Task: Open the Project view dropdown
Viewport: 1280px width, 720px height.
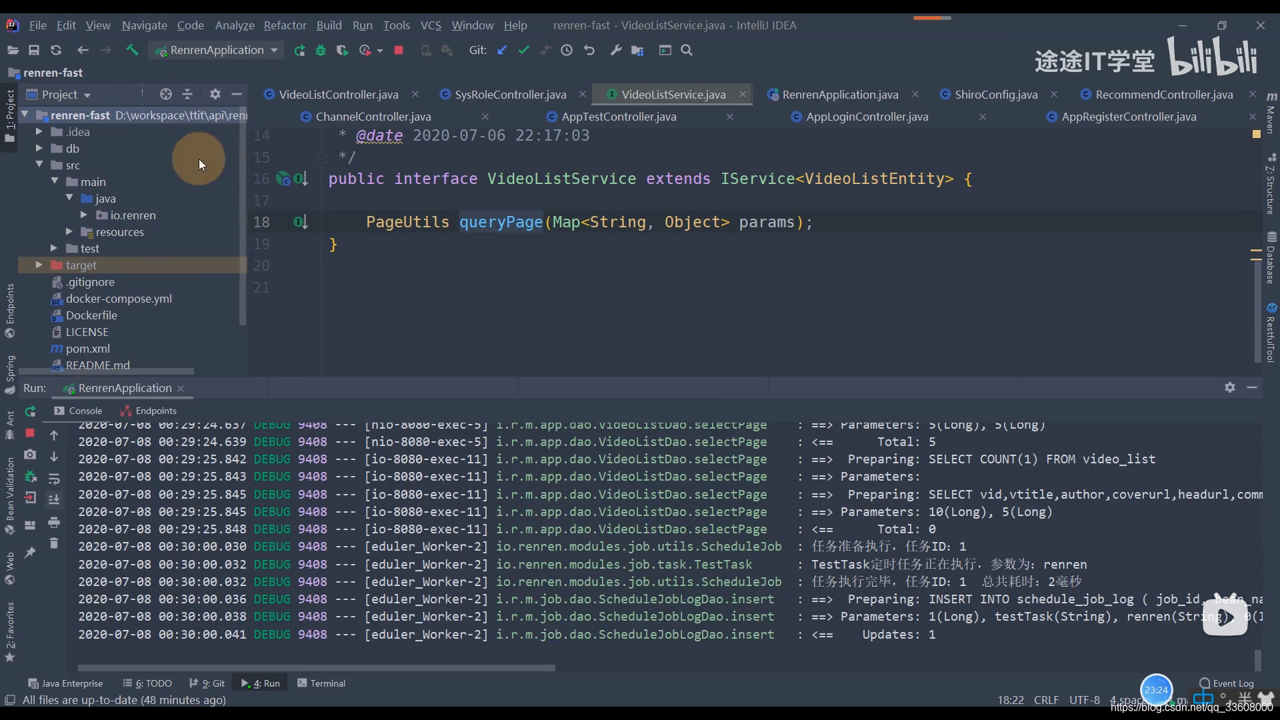Action: [59, 95]
